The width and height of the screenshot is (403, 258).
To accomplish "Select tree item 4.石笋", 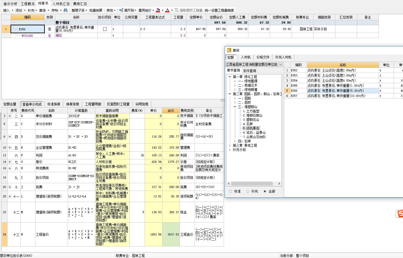I will [x=248, y=124].
